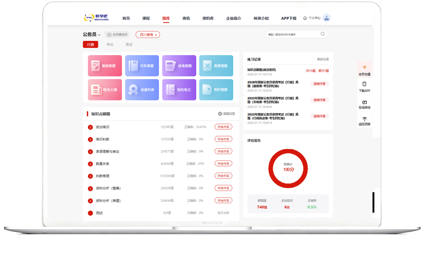Expand the 数量关系 topic row

(90, 164)
